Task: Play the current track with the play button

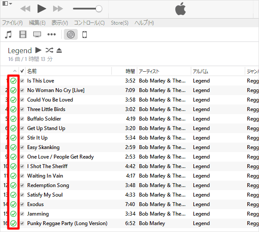Action: 41,9
